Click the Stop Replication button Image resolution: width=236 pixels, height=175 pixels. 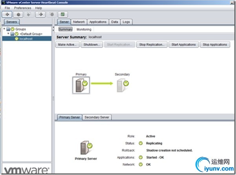152,45
